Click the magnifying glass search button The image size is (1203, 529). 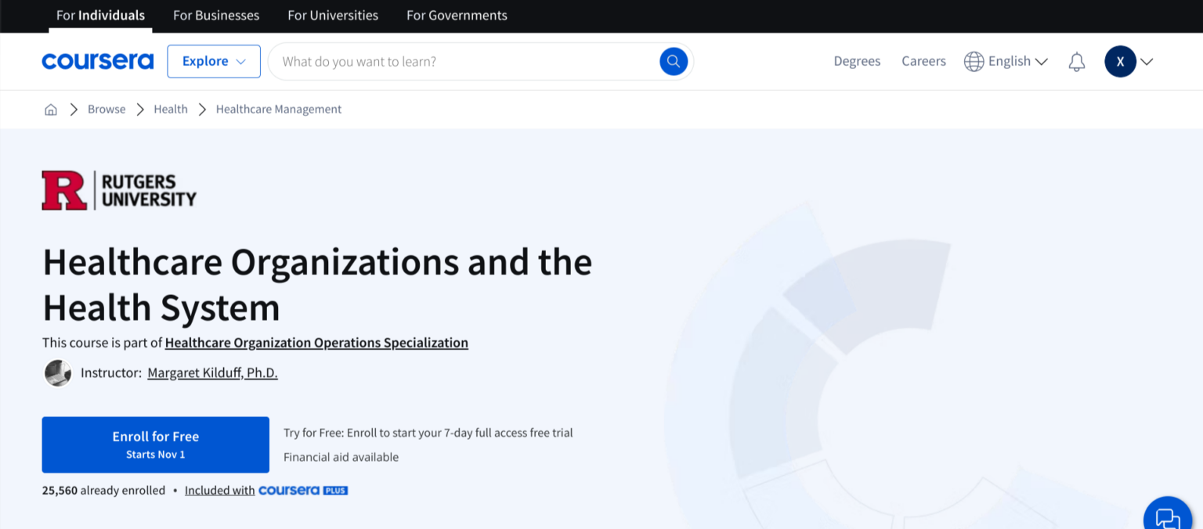tap(673, 61)
